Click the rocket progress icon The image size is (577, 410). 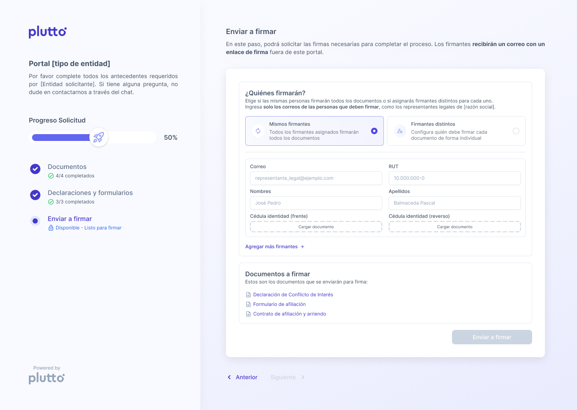pos(99,137)
